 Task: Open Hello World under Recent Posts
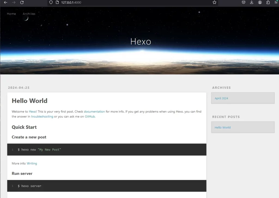point(222,128)
